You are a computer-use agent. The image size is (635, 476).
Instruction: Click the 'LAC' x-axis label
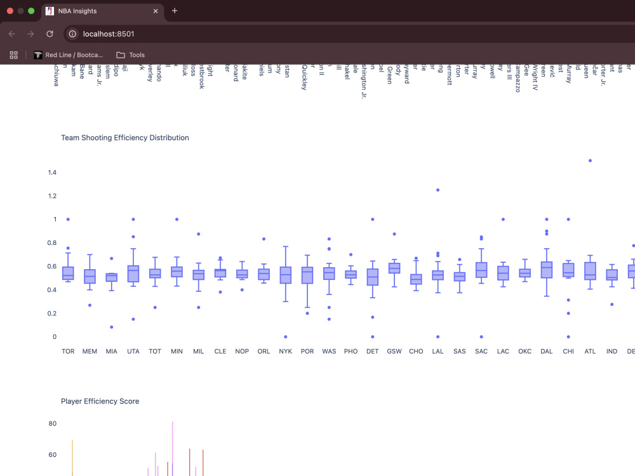click(x=503, y=352)
